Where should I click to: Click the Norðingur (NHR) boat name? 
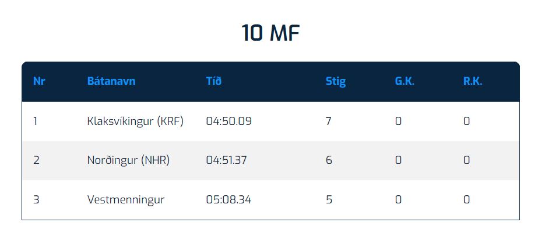point(128,160)
